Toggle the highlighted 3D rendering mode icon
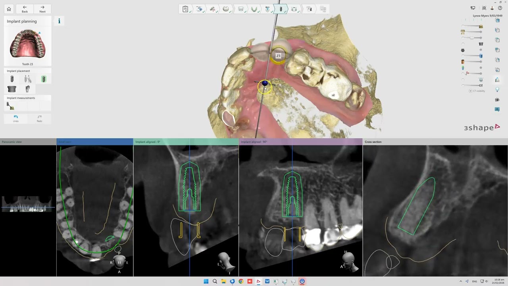The image size is (508, 286). click(x=497, y=80)
